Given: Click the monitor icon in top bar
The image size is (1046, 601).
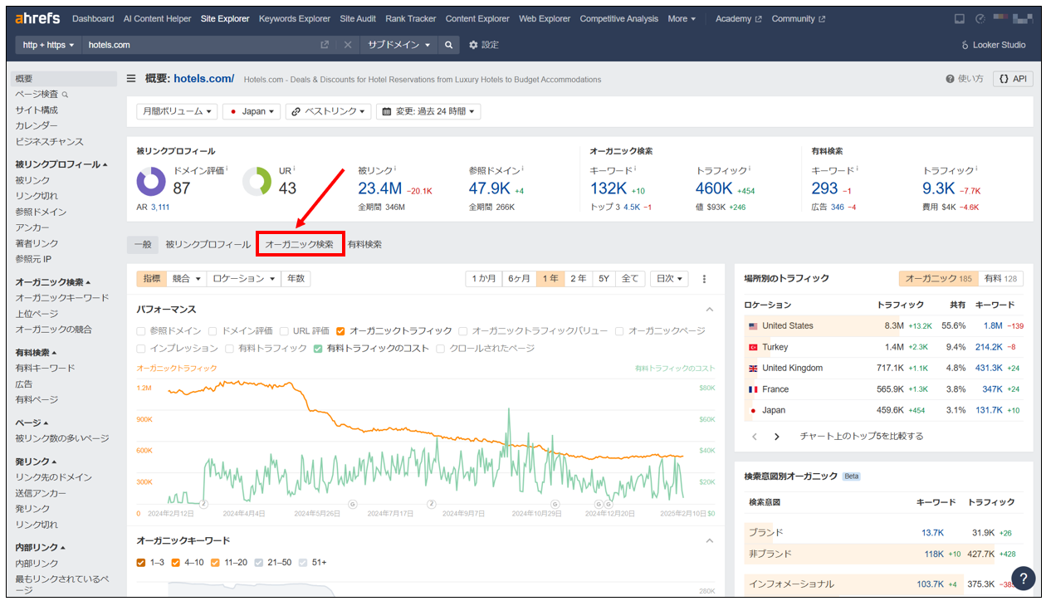Looking at the screenshot, I should pyautogui.click(x=960, y=18).
